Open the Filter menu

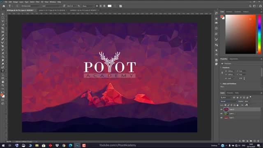[37, 2]
